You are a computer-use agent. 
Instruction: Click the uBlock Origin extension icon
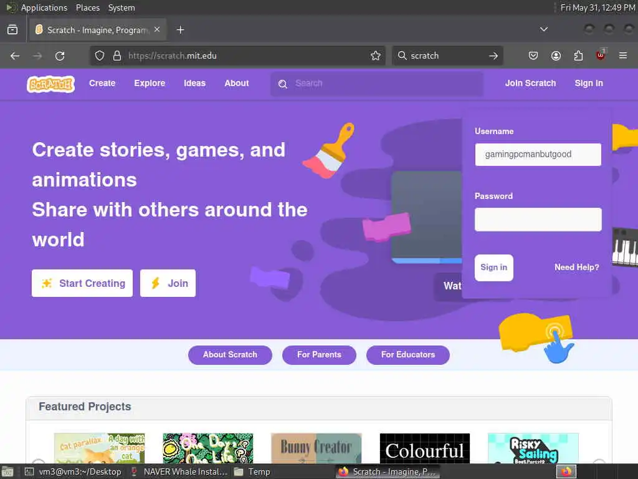[601, 55]
